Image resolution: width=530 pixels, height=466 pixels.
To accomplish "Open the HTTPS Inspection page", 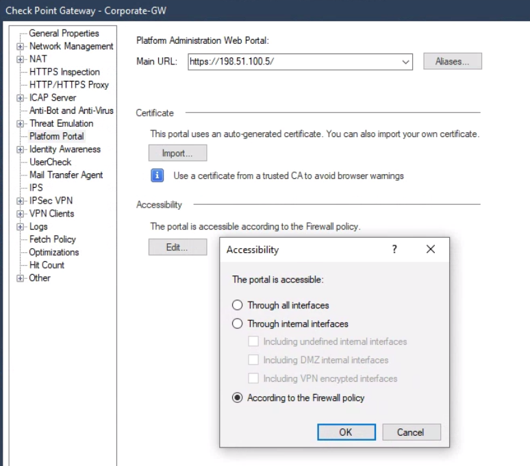I will click(64, 72).
